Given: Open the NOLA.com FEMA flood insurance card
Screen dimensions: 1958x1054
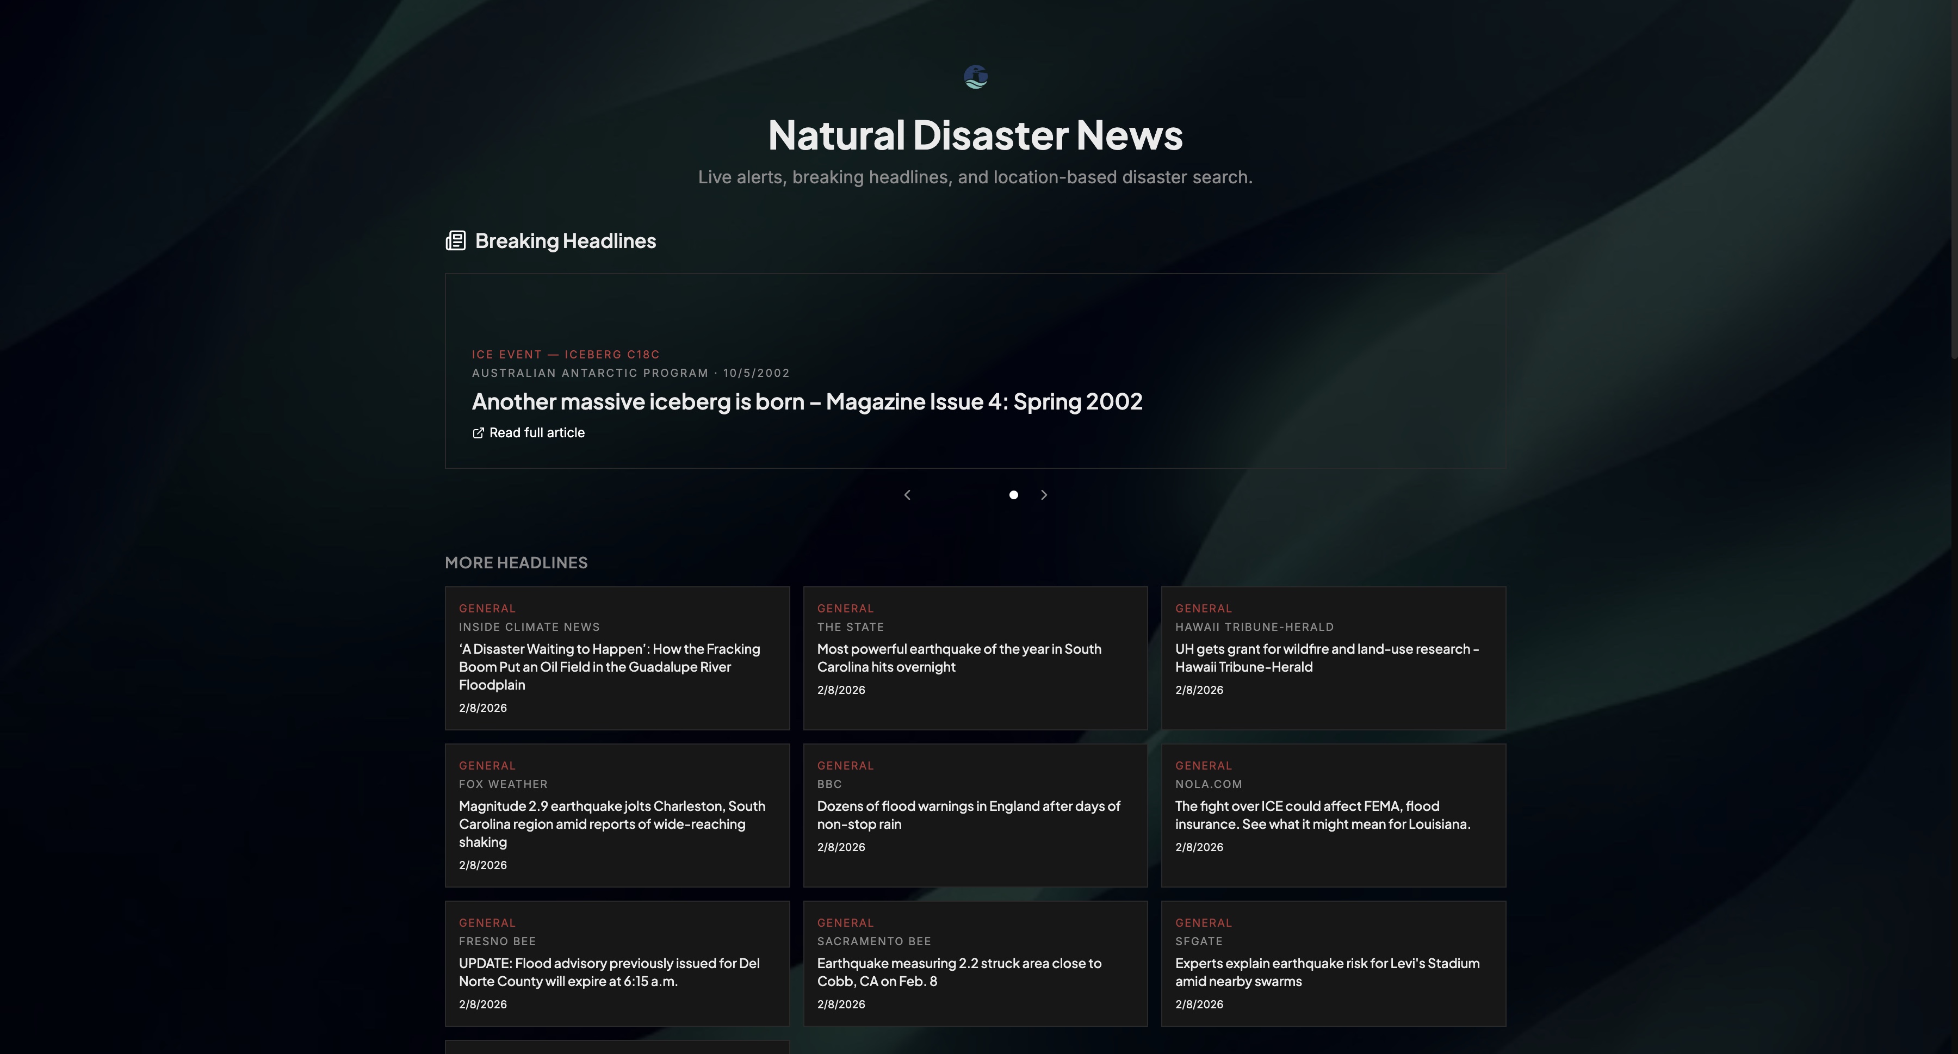Looking at the screenshot, I should (x=1333, y=815).
